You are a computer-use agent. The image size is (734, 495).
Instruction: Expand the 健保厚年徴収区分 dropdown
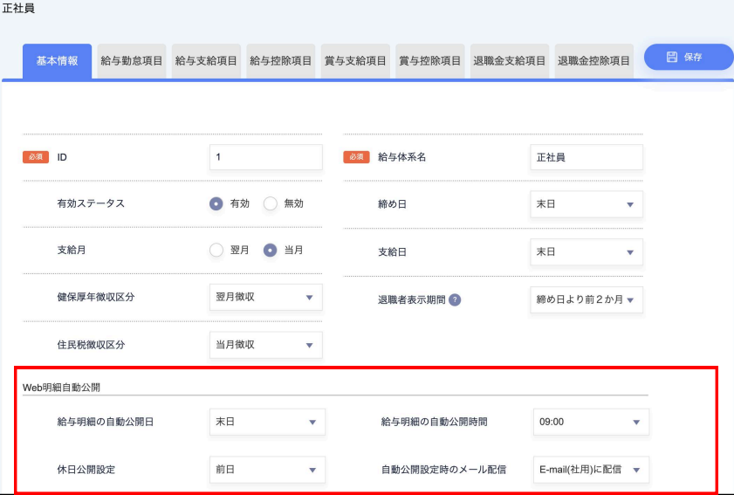(266, 297)
